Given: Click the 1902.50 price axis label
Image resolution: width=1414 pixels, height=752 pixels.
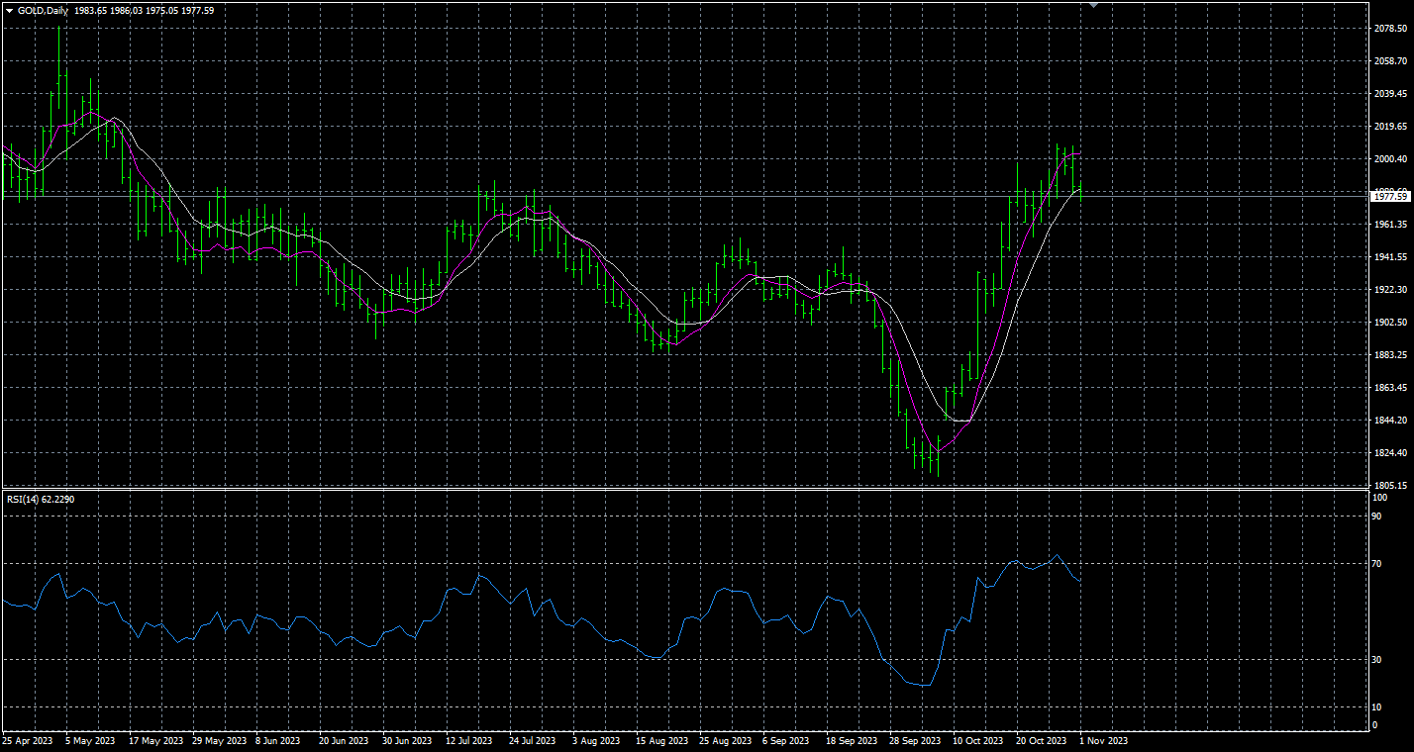Looking at the screenshot, I should pyautogui.click(x=1390, y=323).
